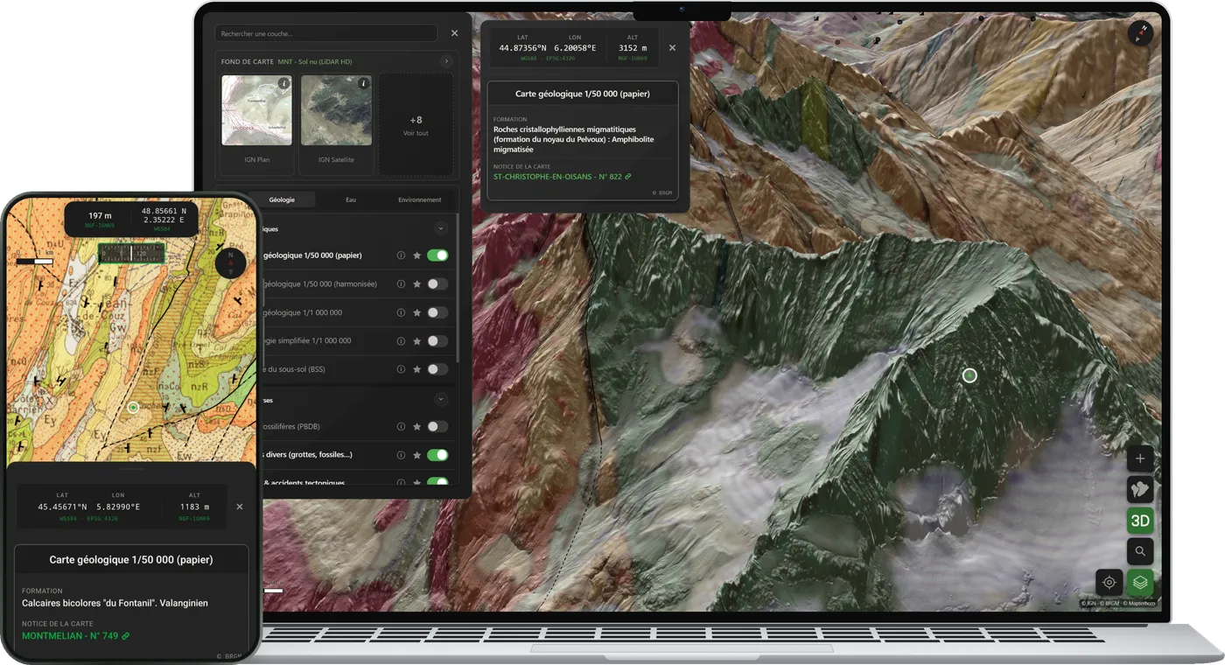
Task: Enable the fossilifères (PBDB) layer
Action: coord(437,427)
